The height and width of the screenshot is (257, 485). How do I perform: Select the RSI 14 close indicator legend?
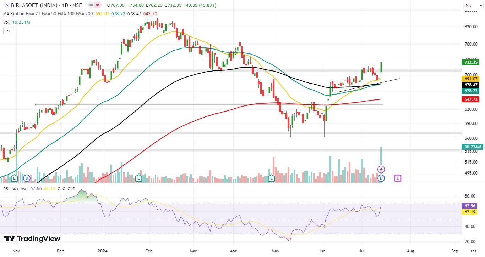(15, 189)
